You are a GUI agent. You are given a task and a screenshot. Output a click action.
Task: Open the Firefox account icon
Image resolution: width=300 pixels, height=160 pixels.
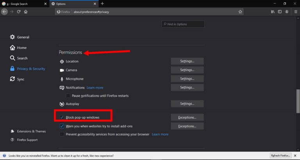click(x=287, y=12)
